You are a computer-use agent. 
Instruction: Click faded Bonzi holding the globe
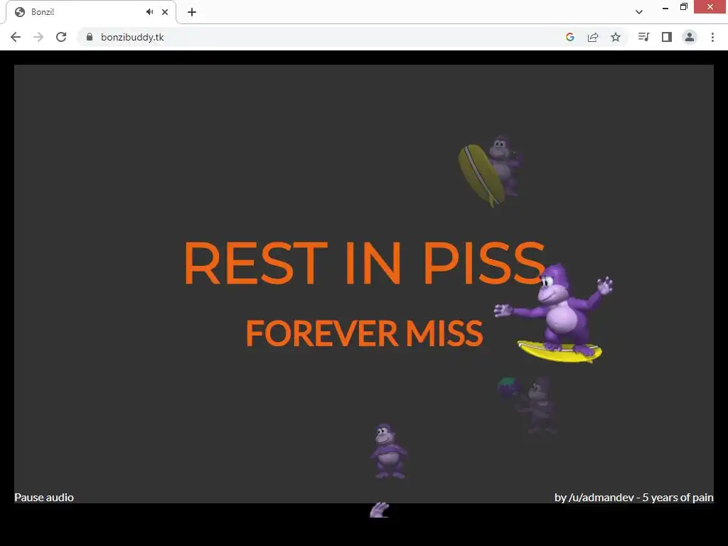[529, 405]
